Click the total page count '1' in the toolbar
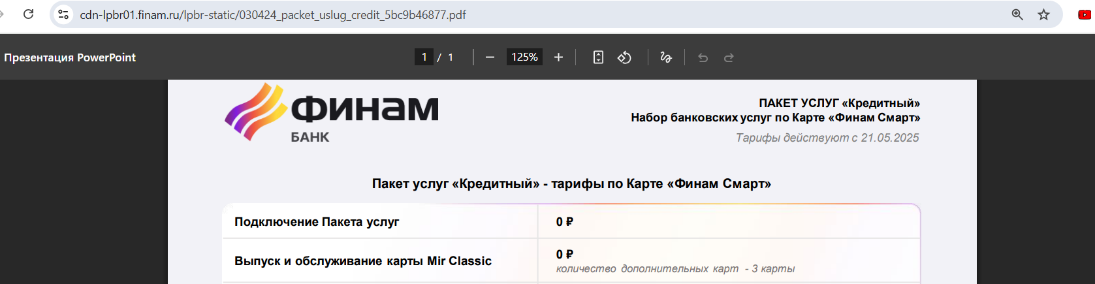1095x284 pixels. (x=451, y=57)
